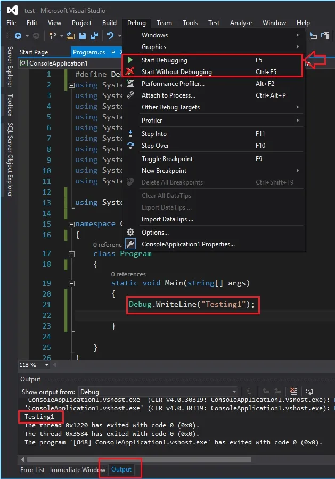Click the Save floppy disk icon

tap(83, 36)
